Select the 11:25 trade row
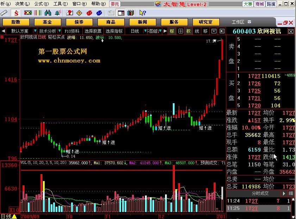 coord(258,208)
